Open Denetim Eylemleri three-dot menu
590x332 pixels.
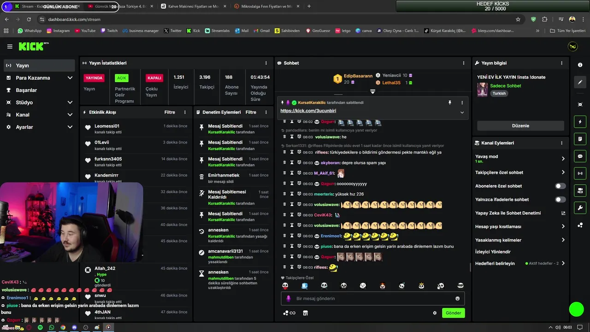(266, 112)
